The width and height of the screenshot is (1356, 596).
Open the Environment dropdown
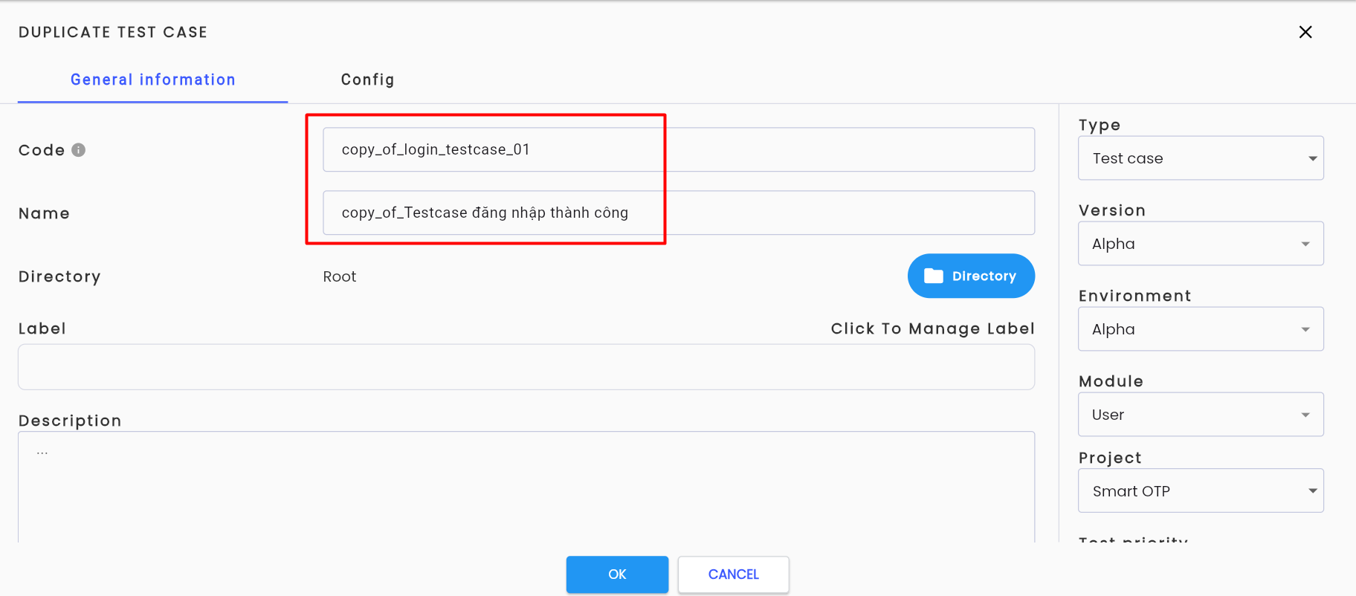(x=1201, y=329)
